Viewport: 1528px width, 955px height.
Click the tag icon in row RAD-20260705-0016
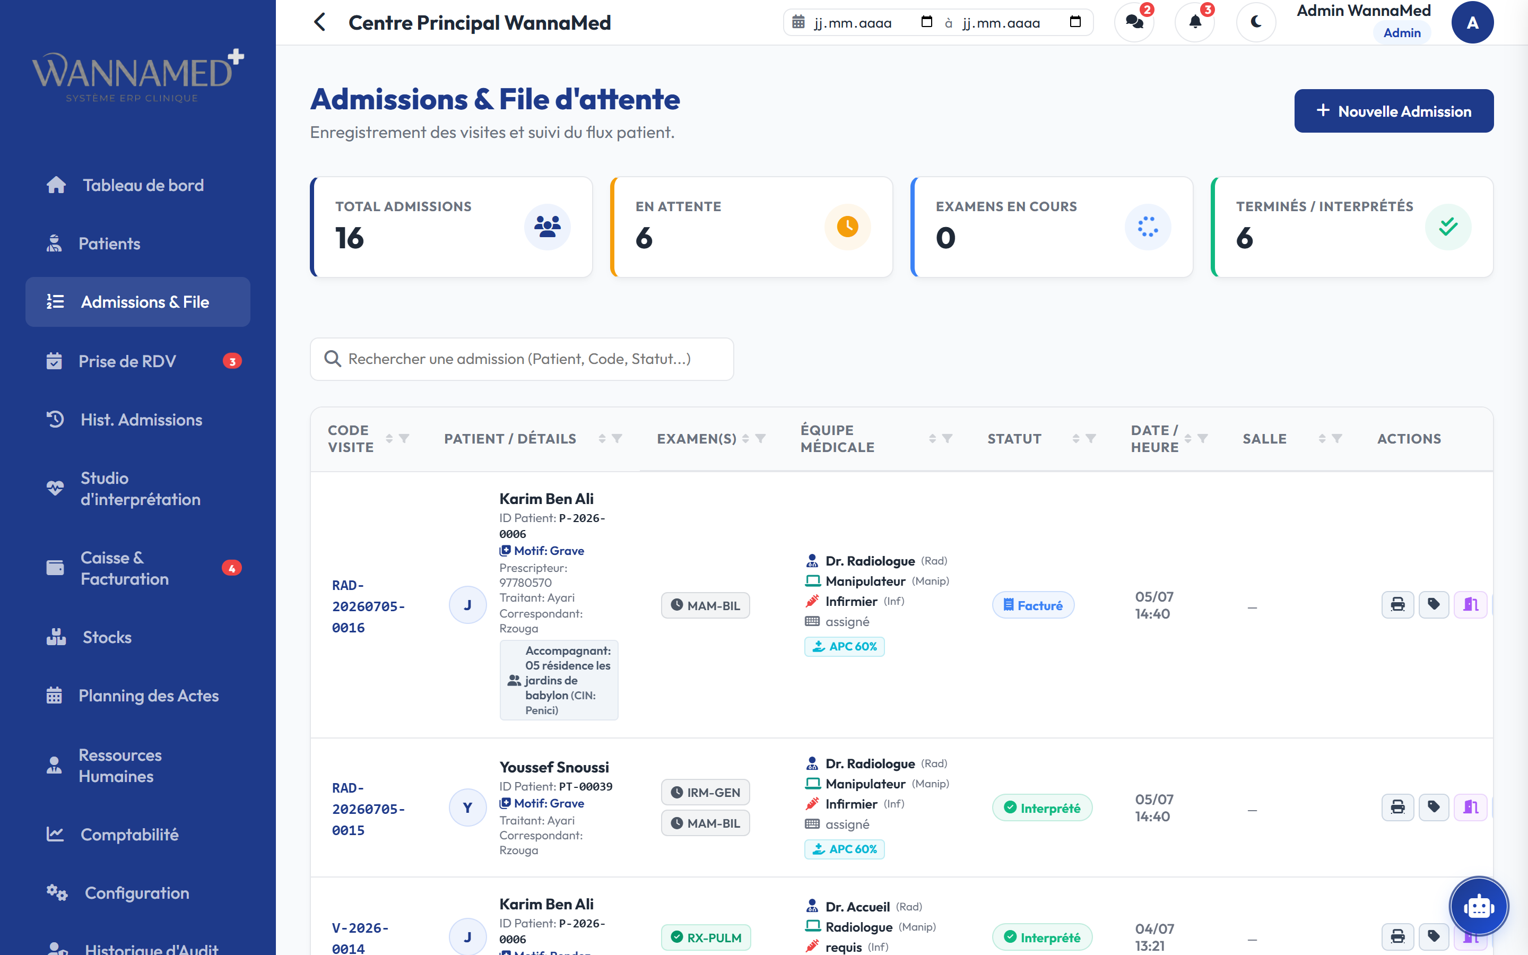[x=1433, y=604]
